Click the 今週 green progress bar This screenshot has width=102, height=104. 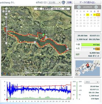(90, 45)
